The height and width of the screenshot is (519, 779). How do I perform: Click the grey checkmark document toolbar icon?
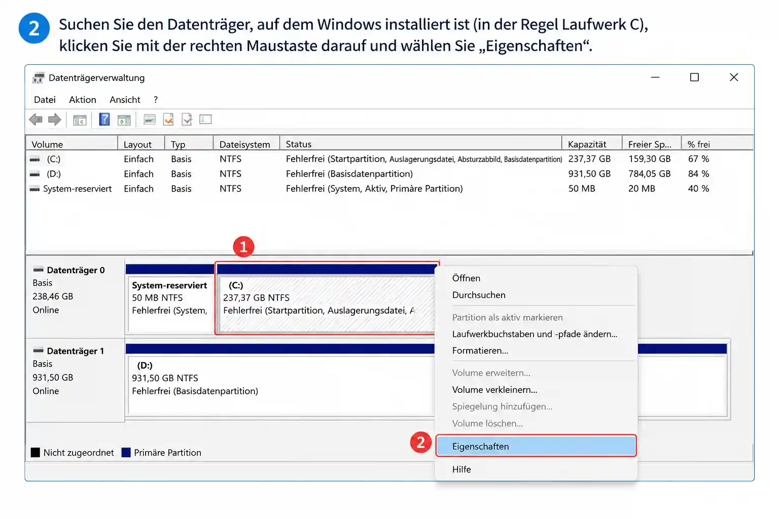tap(187, 119)
